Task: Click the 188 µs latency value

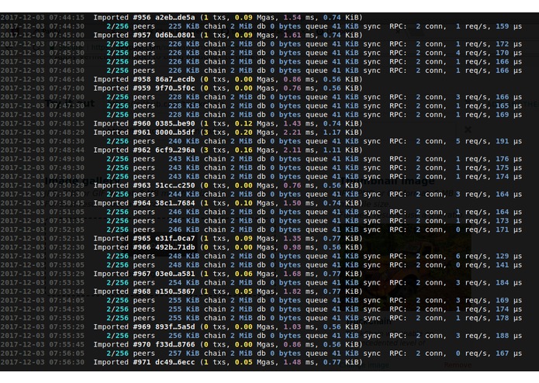Action: pyautogui.click(x=509, y=336)
